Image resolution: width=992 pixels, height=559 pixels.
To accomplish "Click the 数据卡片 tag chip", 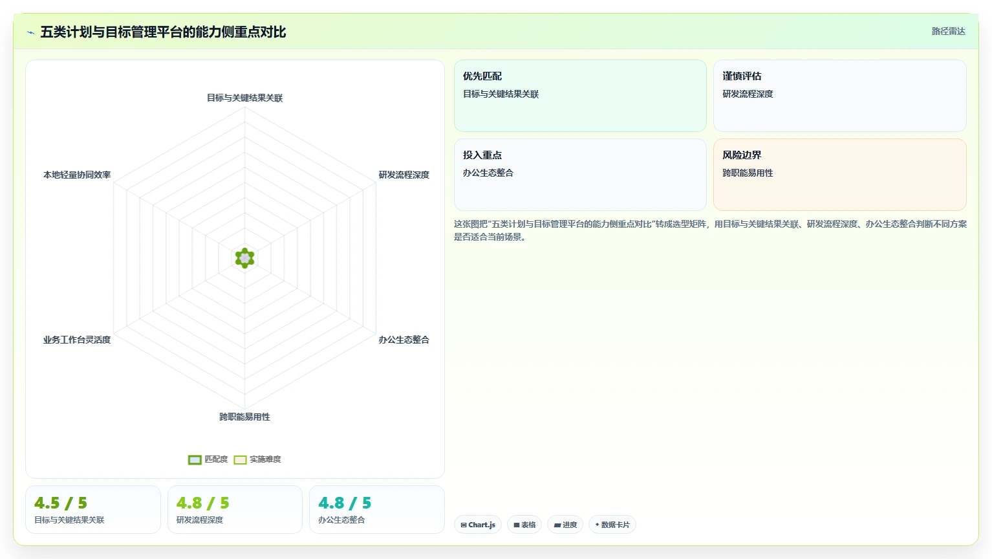I will tap(612, 525).
